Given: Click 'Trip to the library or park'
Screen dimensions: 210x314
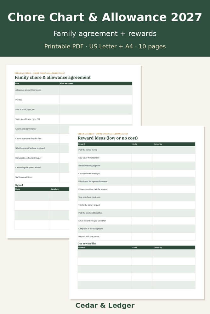Looking at the screenshot, I should click(89, 205).
